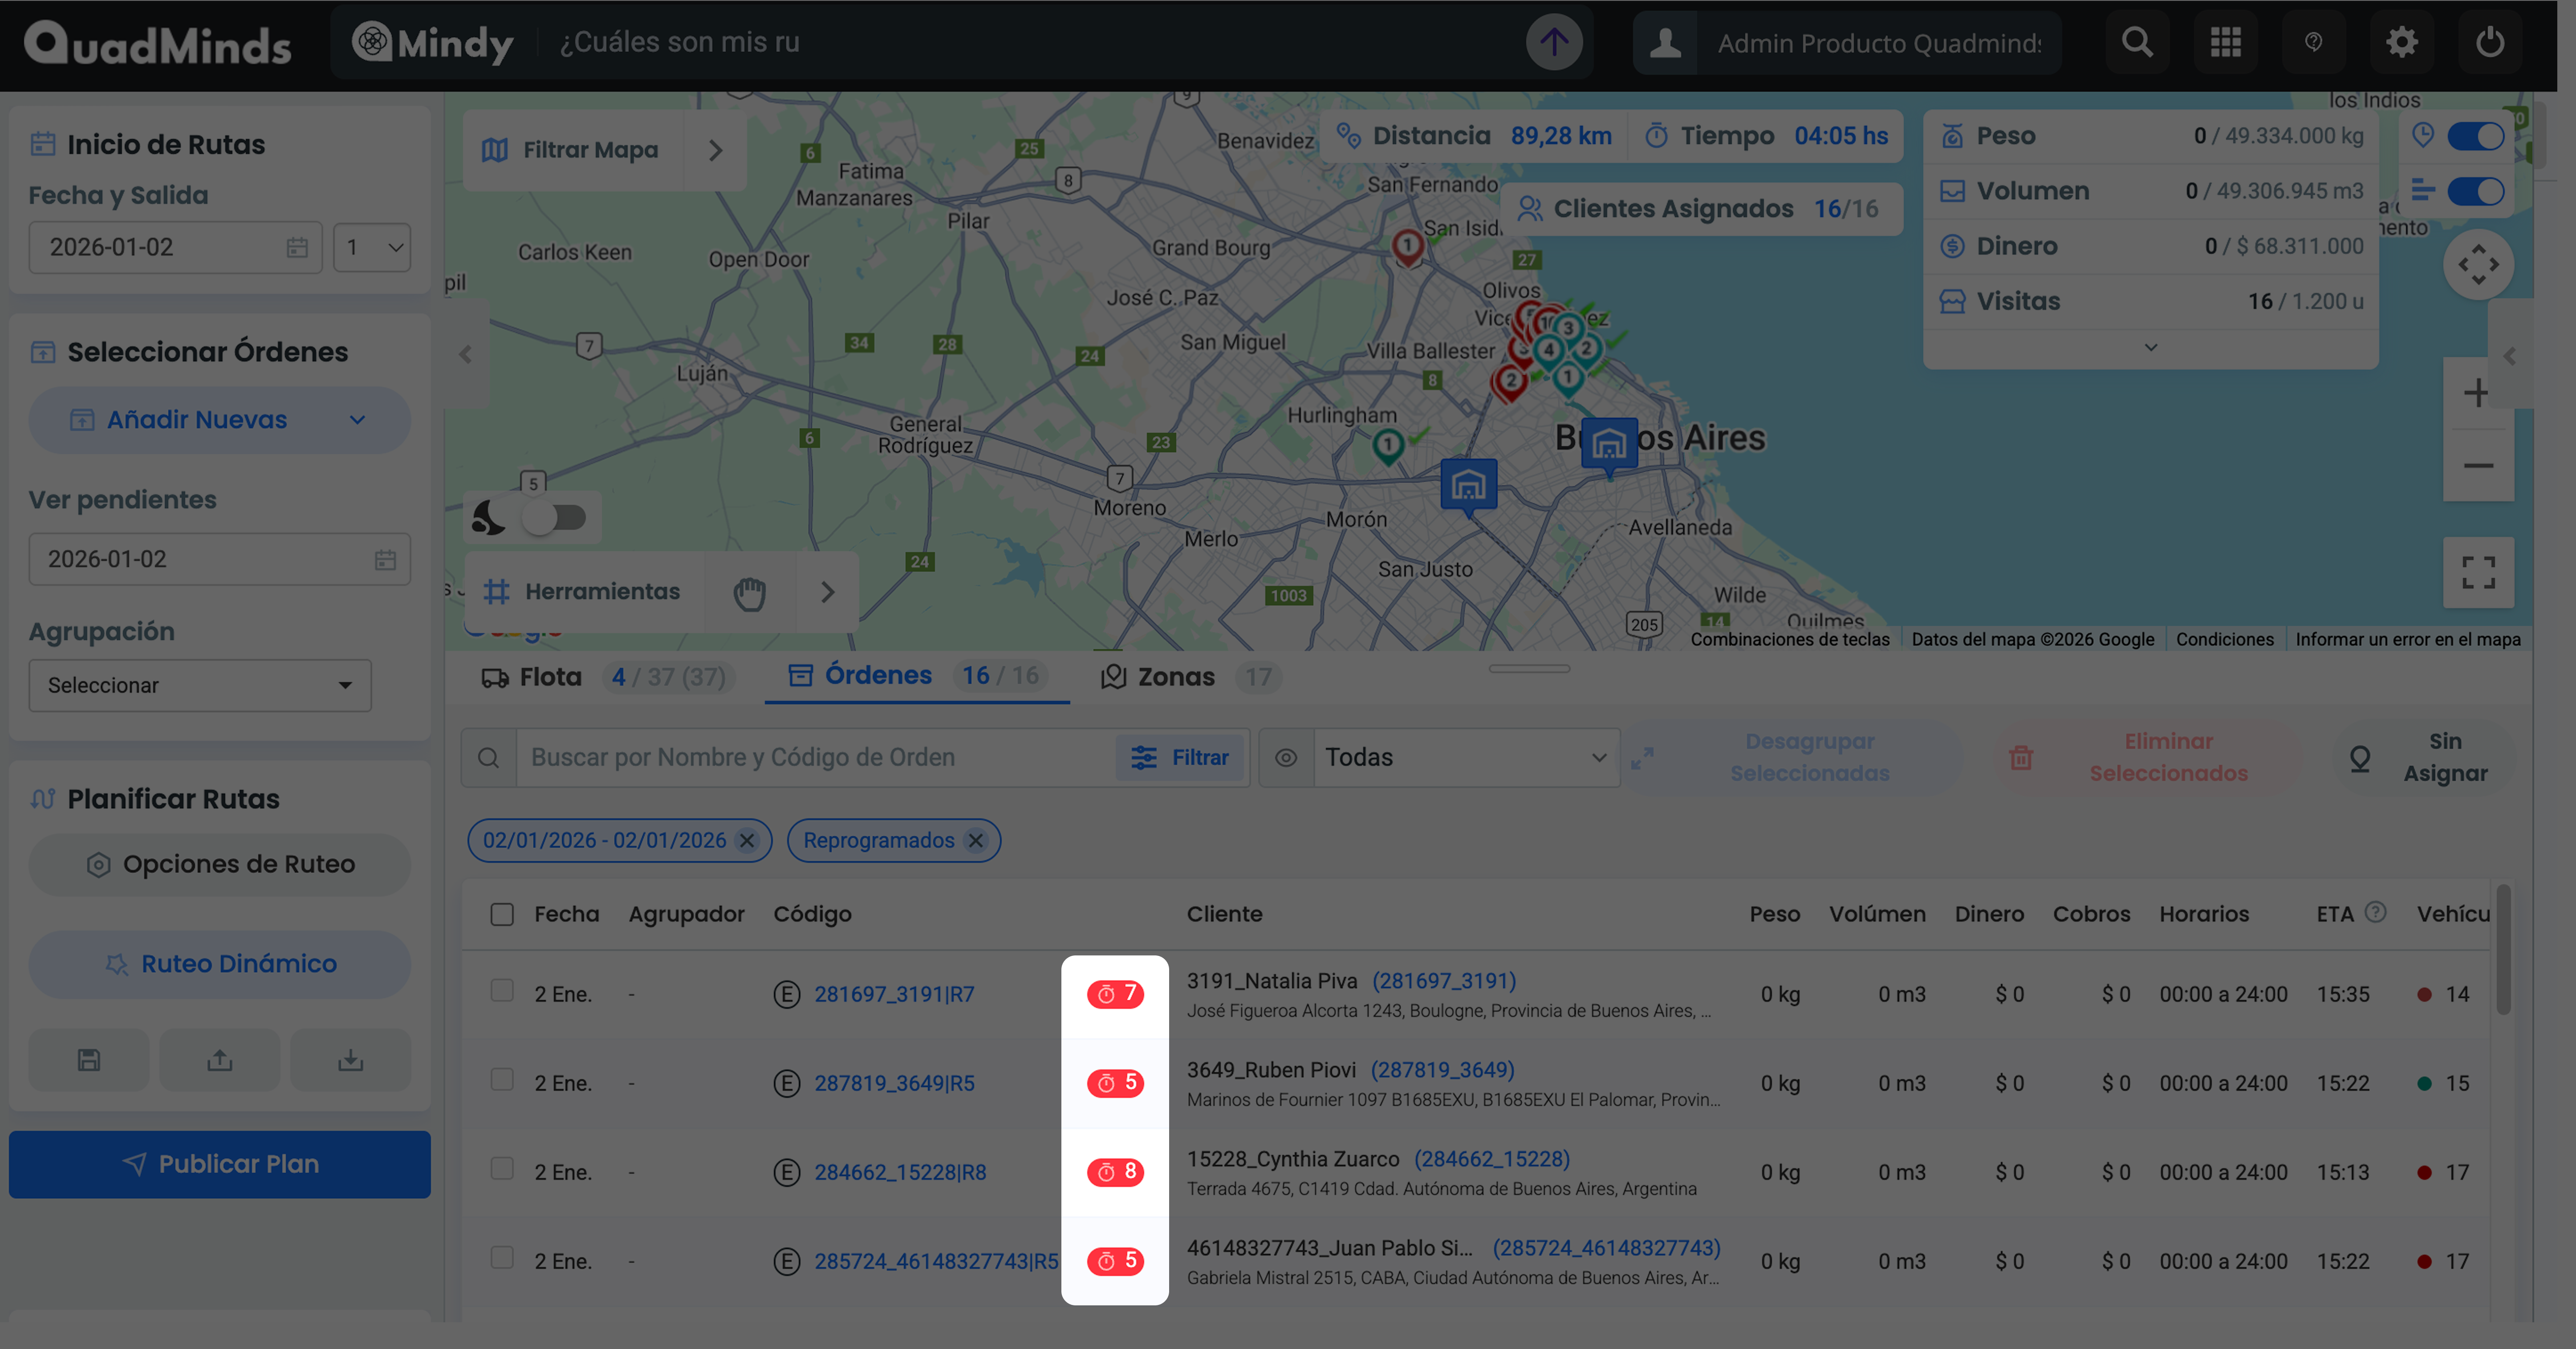Remove the Reprogramados filter chip
The image size is (2576, 1349).
coord(976,840)
